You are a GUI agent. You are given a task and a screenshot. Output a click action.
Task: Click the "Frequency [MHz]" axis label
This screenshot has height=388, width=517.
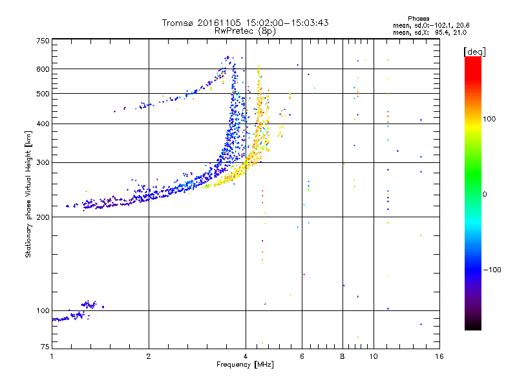click(245, 365)
